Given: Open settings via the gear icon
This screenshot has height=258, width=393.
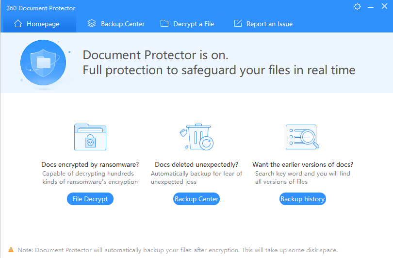Looking at the screenshot, I should (x=358, y=7).
